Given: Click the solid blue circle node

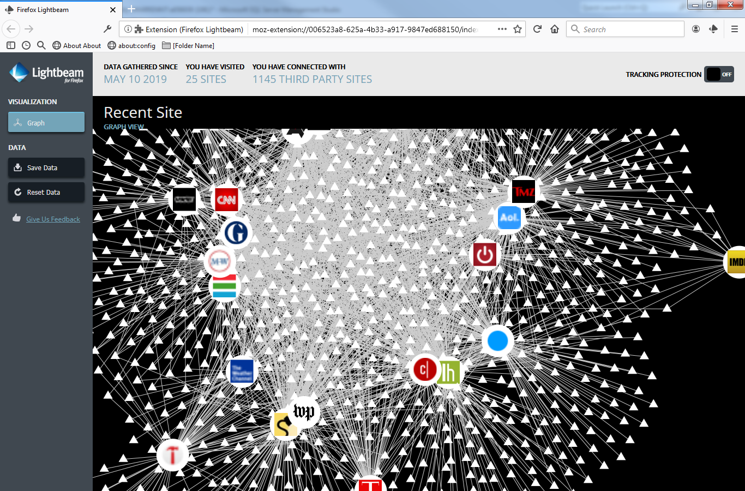Looking at the screenshot, I should tap(497, 341).
